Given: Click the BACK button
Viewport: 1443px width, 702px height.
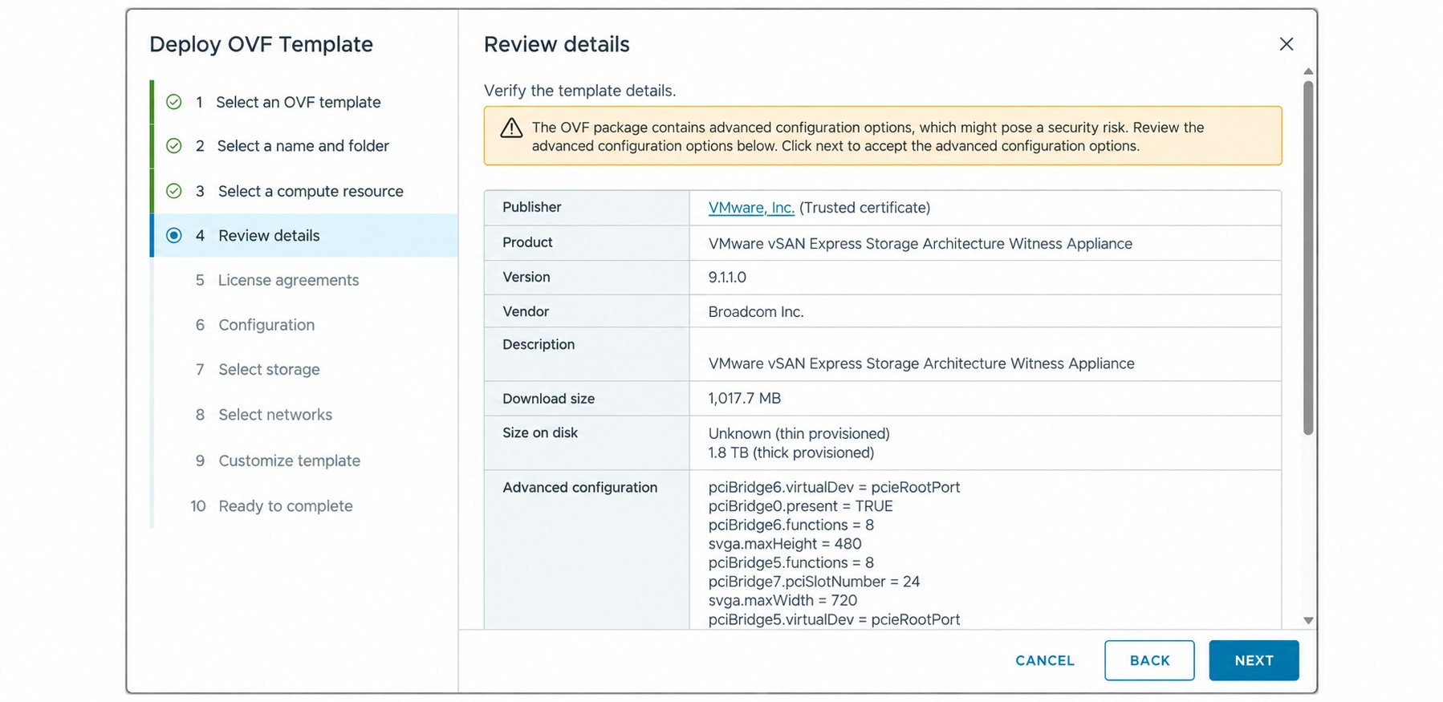Looking at the screenshot, I should (1149, 660).
